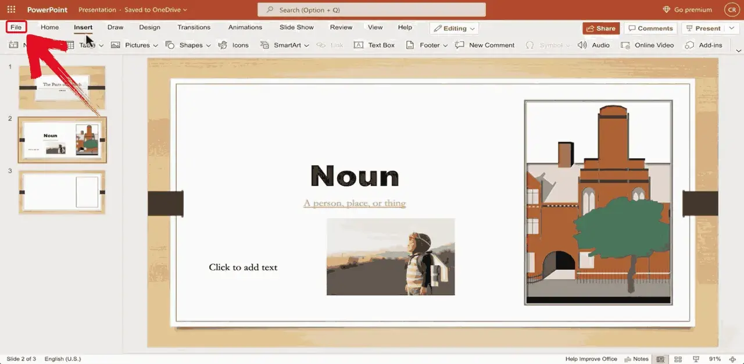Toggle the Notes pane

pyautogui.click(x=636, y=359)
